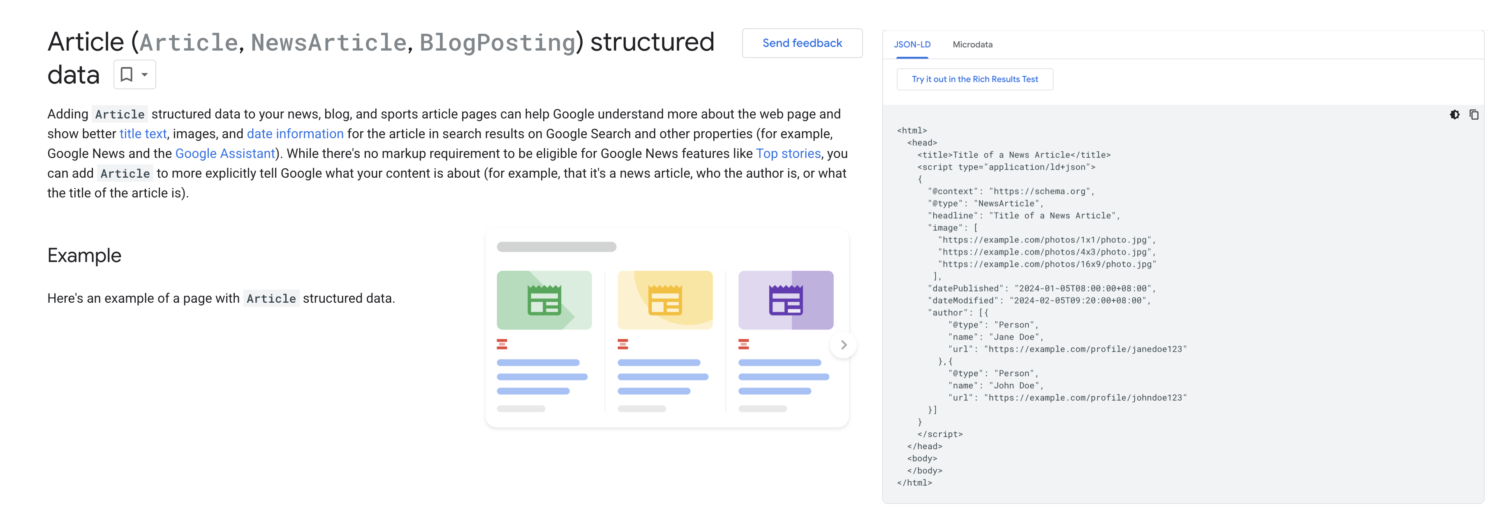Copy the code sample to clipboard
The height and width of the screenshot is (524, 1508).
[1473, 115]
